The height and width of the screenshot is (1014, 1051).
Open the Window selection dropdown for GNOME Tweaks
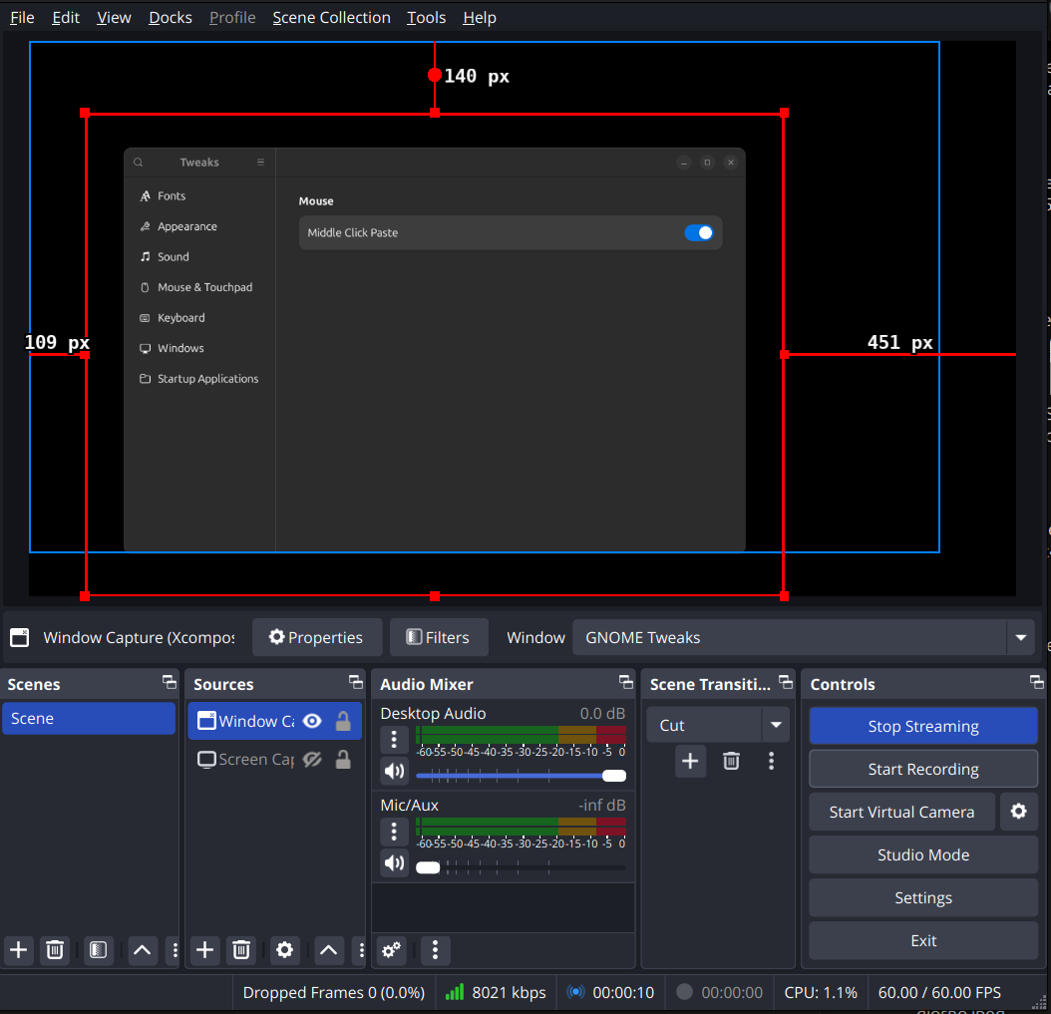(x=1019, y=637)
